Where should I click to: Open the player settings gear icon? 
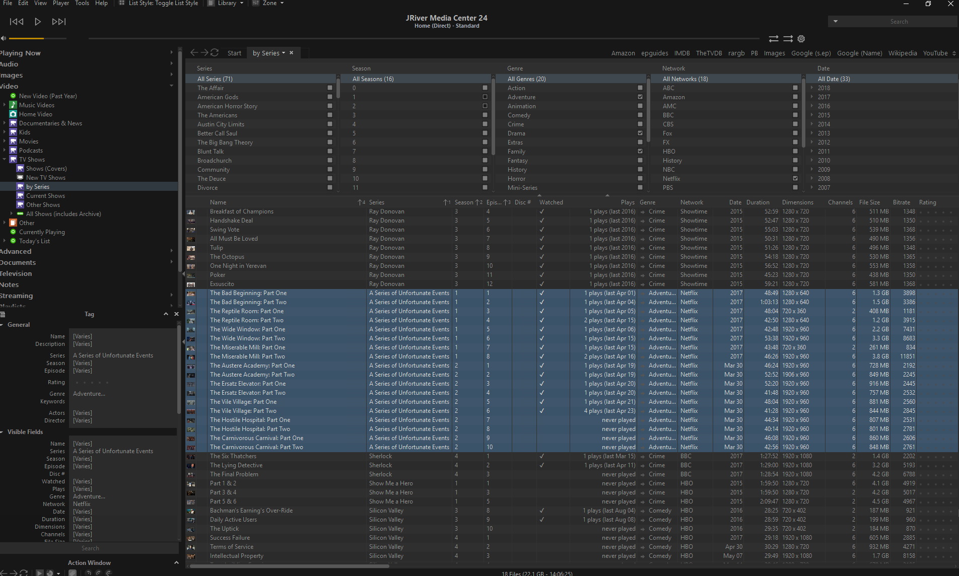pos(801,39)
